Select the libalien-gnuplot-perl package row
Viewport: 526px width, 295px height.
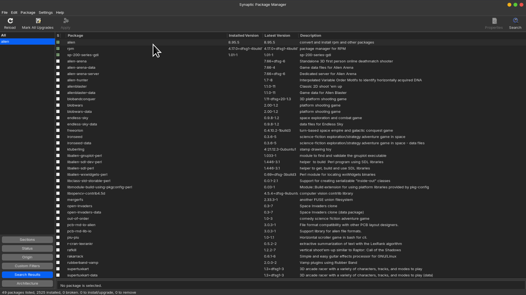(x=291, y=156)
